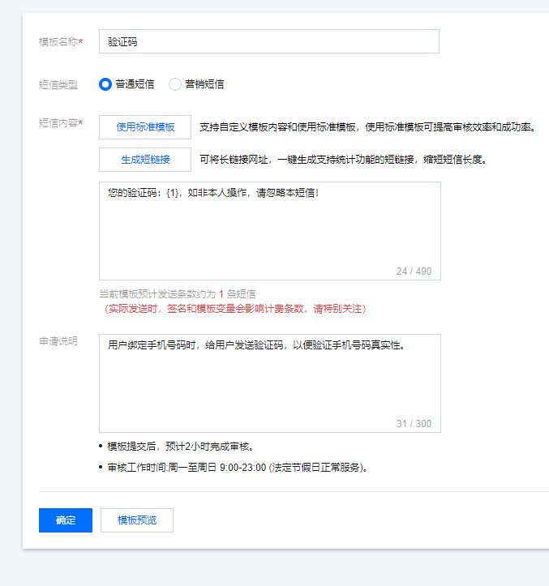Image resolution: width=549 pixels, height=586 pixels.
Task: Focus the 短信内容 text area
Action: 270,231
